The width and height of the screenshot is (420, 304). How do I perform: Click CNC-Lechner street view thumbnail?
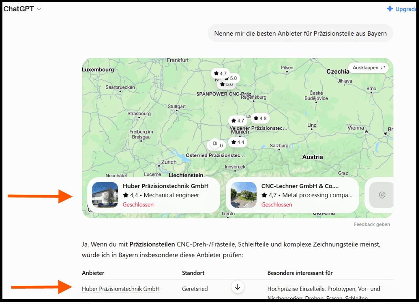(244, 195)
